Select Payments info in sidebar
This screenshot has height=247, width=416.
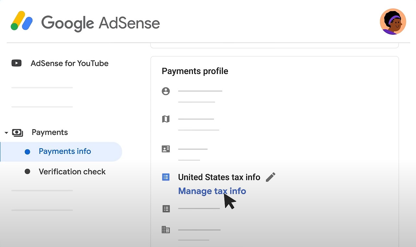click(x=61, y=152)
